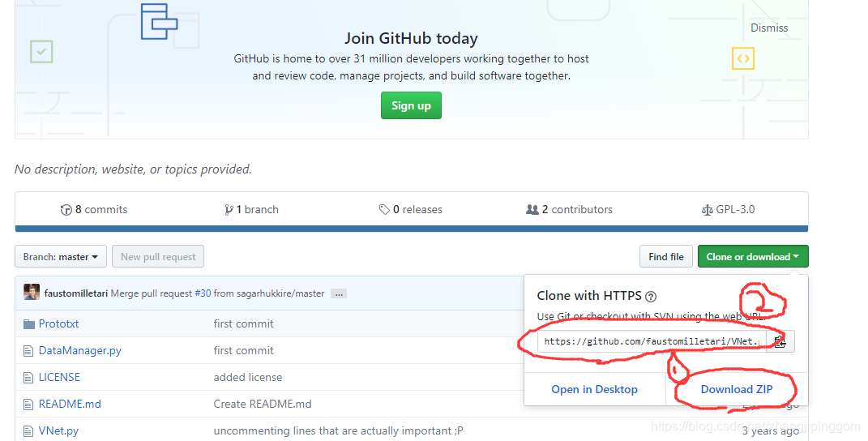Open pull request #30 link
868x441 pixels.
click(x=203, y=293)
